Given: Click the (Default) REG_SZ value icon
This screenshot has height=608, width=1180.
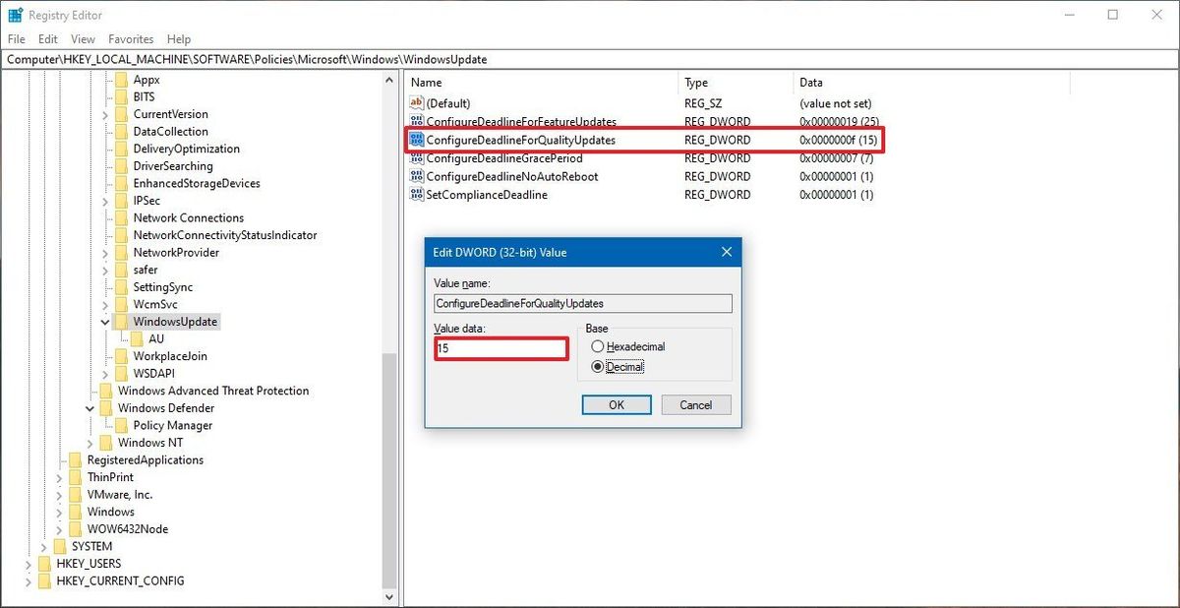Looking at the screenshot, I should pyautogui.click(x=417, y=103).
